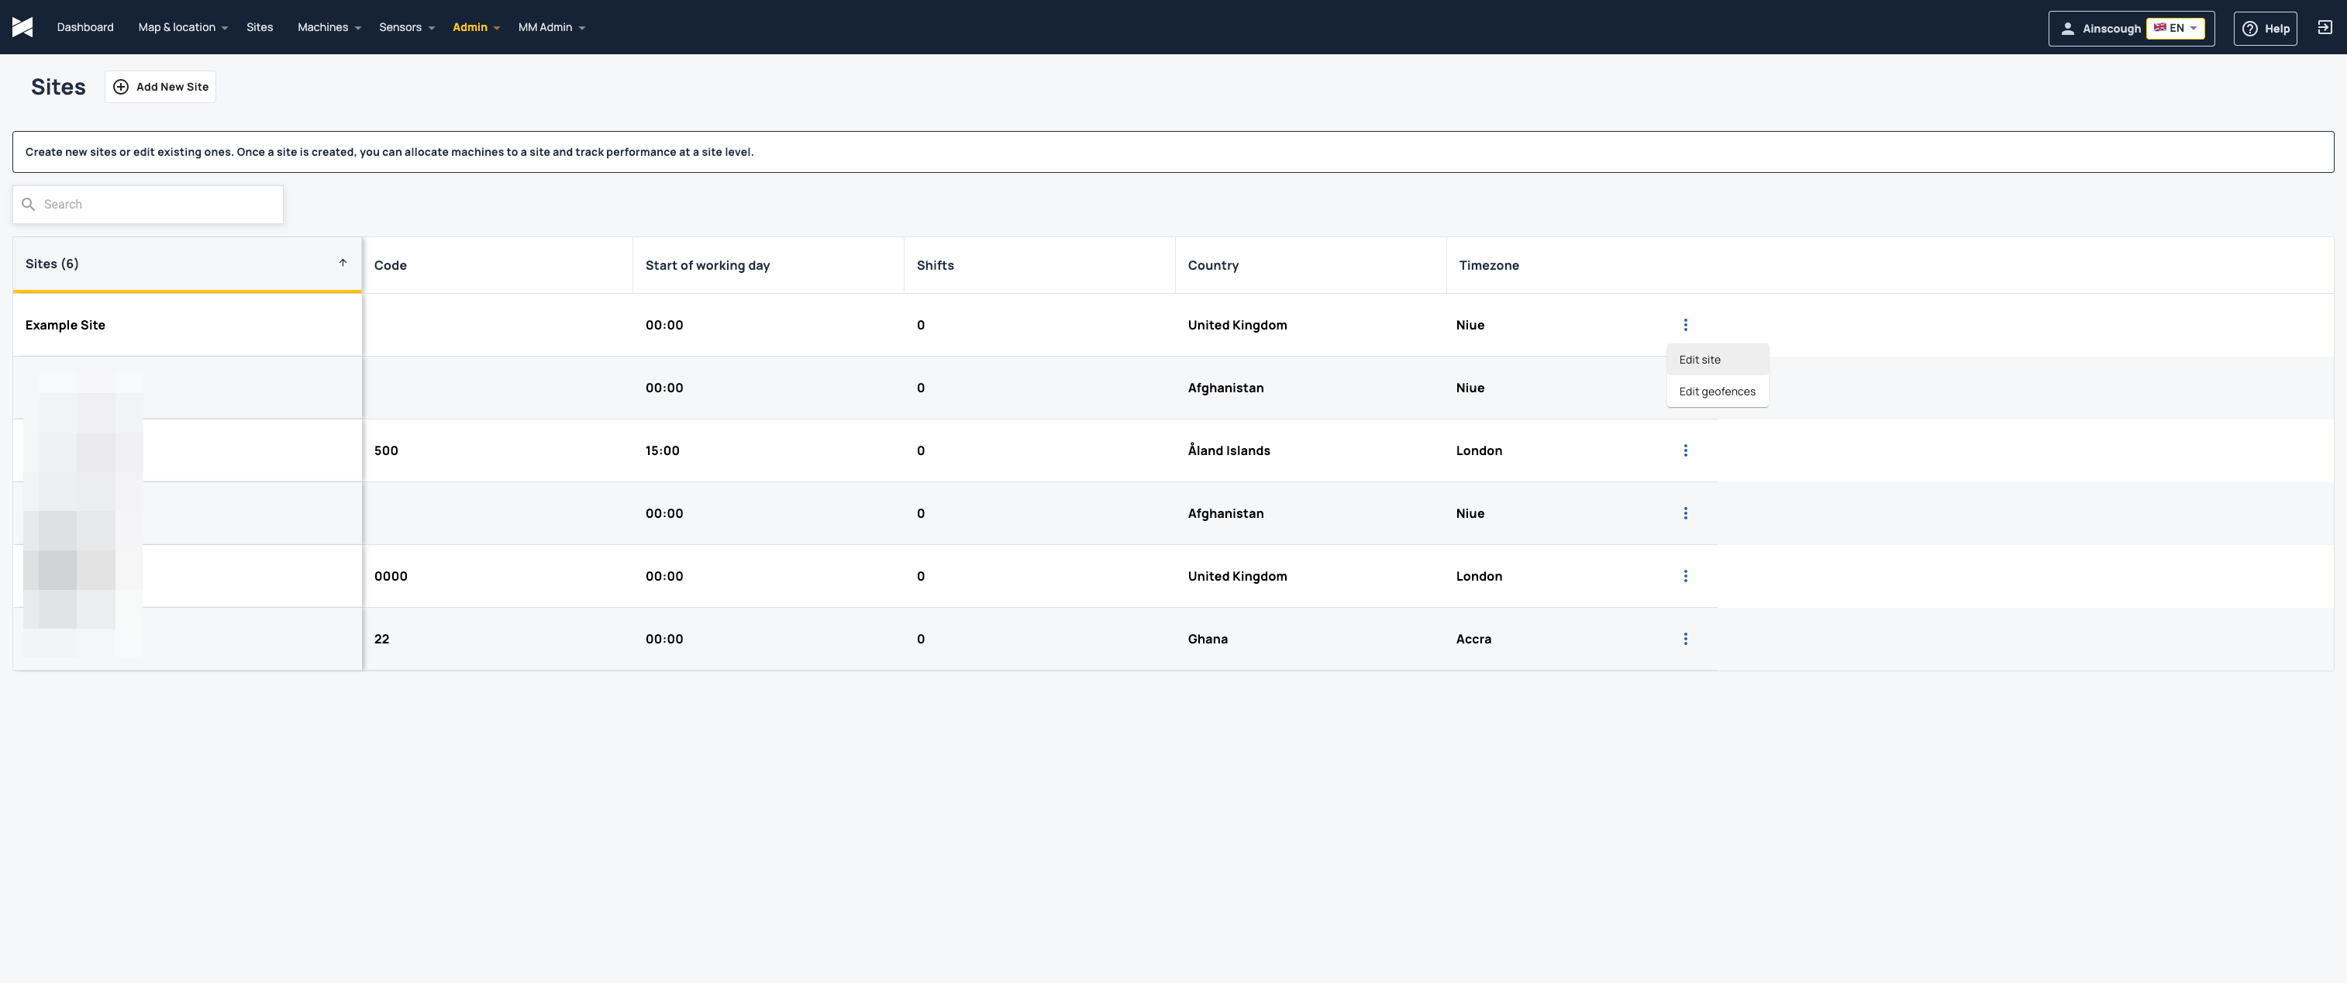Open the MM Admin dropdown
The image size is (2347, 983).
tap(551, 27)
